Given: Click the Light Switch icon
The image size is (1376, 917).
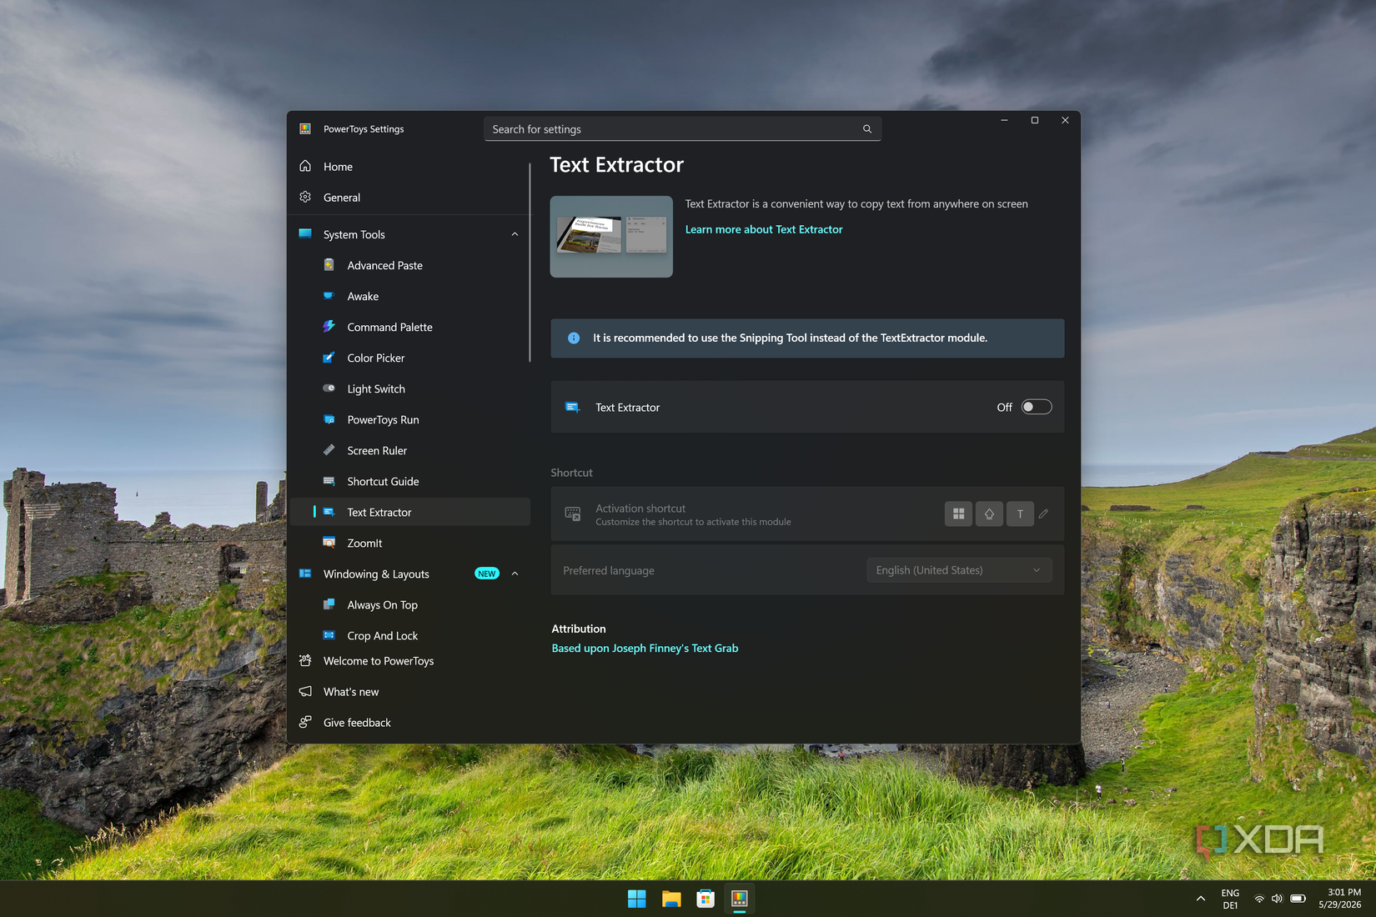Looking at the screenshot, I should [x=329, y=388].
